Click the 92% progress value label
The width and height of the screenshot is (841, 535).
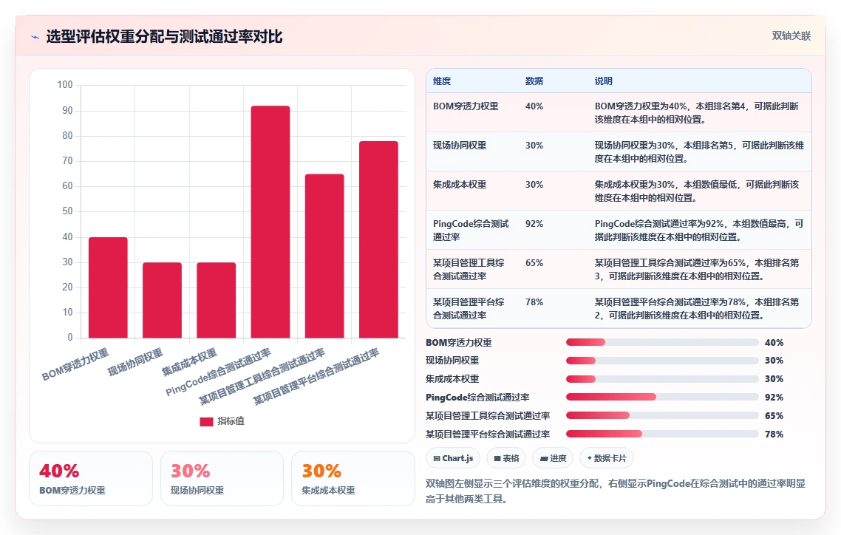coord(774,398)
